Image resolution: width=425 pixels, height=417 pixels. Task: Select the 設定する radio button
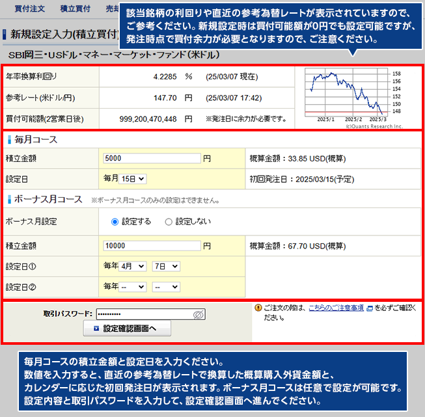tap(115, 222)
